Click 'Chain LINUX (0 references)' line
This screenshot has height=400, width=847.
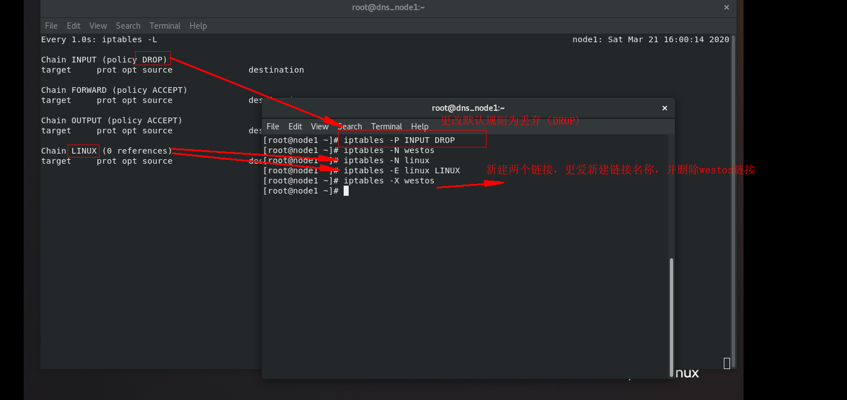coord(106,151)
